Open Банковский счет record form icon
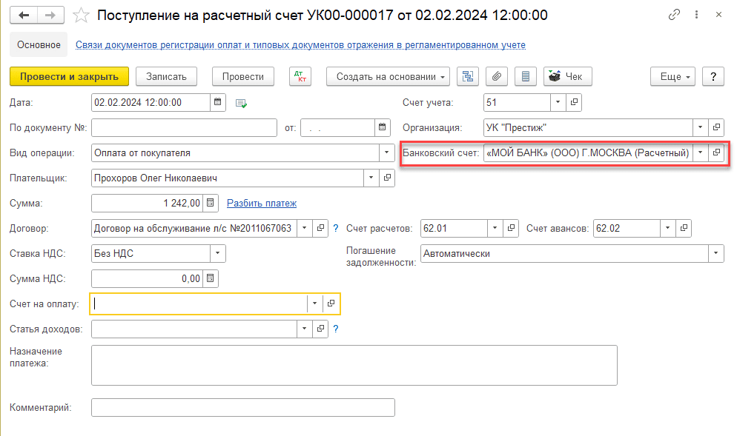737x436 pixels. tap(716, 153)
